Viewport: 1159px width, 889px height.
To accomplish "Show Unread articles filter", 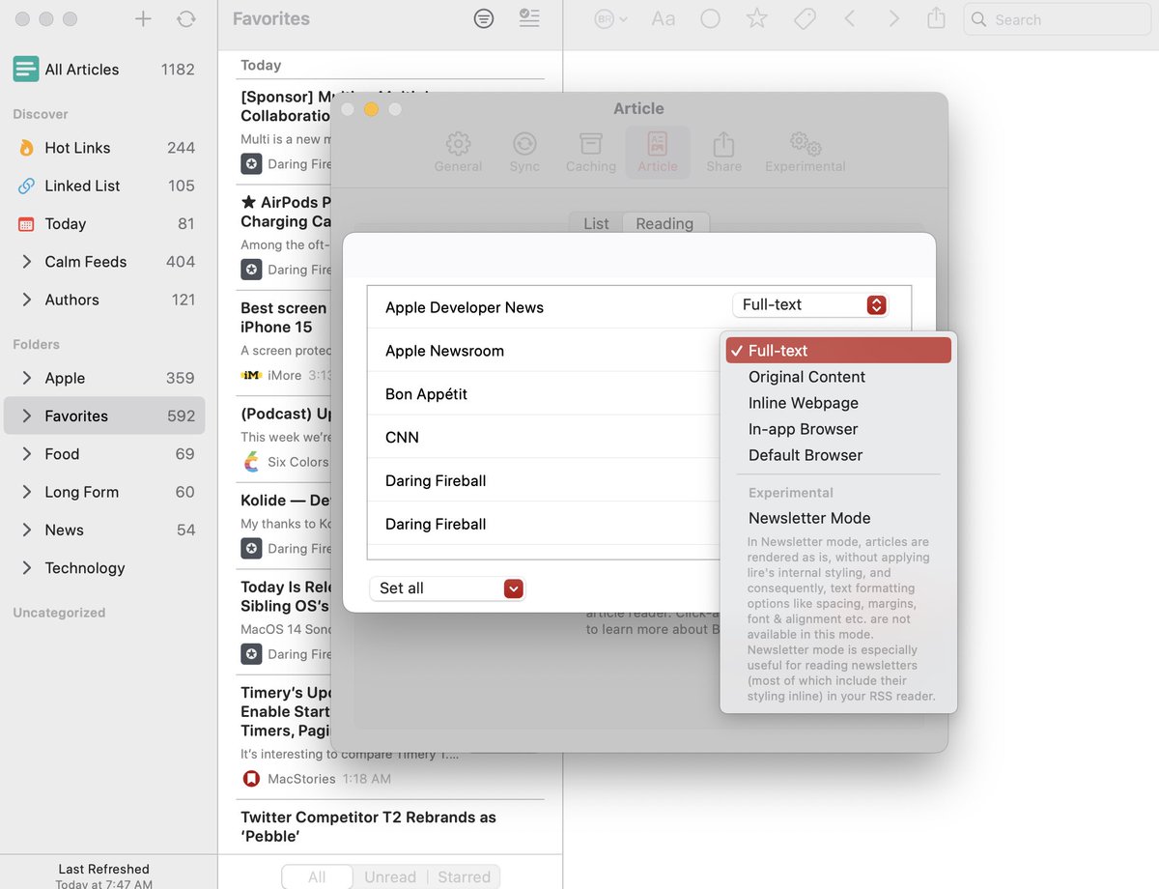I will coord(390,877).
